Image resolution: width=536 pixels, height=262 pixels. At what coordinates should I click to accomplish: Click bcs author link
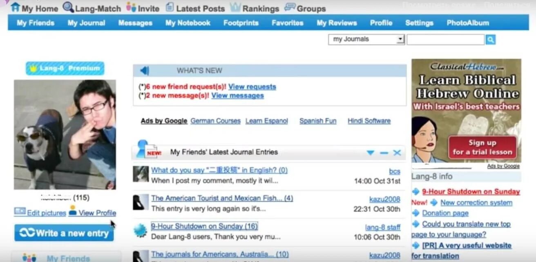(395, 172)
